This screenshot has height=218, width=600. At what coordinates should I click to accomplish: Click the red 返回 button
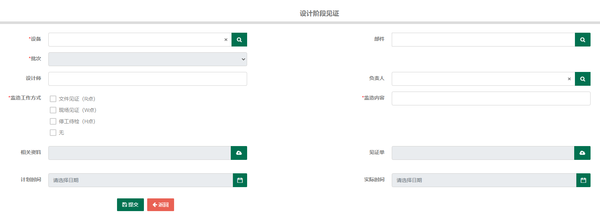point(161,205)
